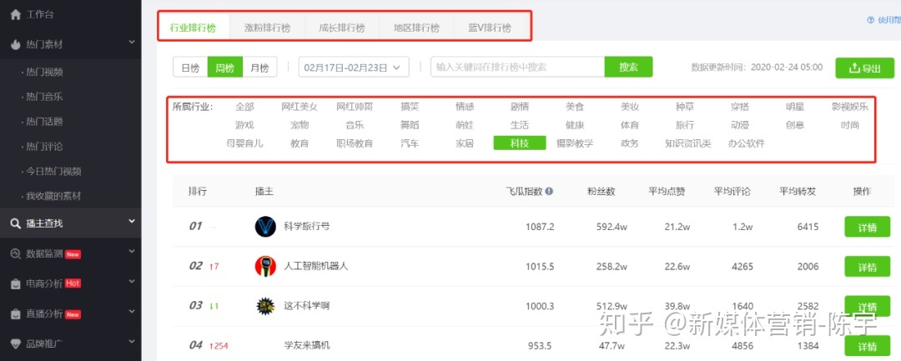
Task: Click the 科学旅行号 avatar thumbnail
Action: point(265,226)
